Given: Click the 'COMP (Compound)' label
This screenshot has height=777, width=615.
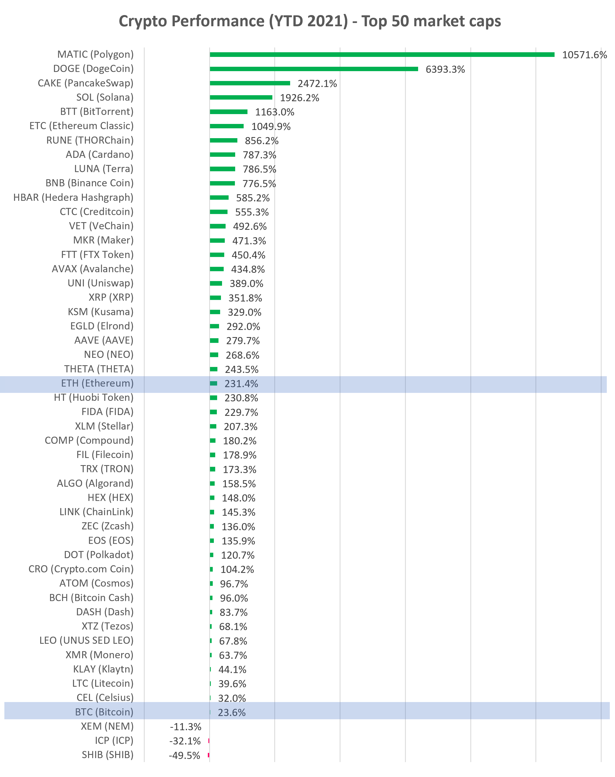Looking at the screenshot, I should coord(89,440).
